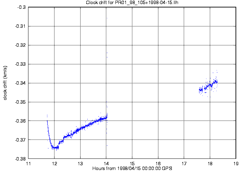Select the x-axis tick label 14
The width and height of the screenshot is (244, 171).
point(106,163)
